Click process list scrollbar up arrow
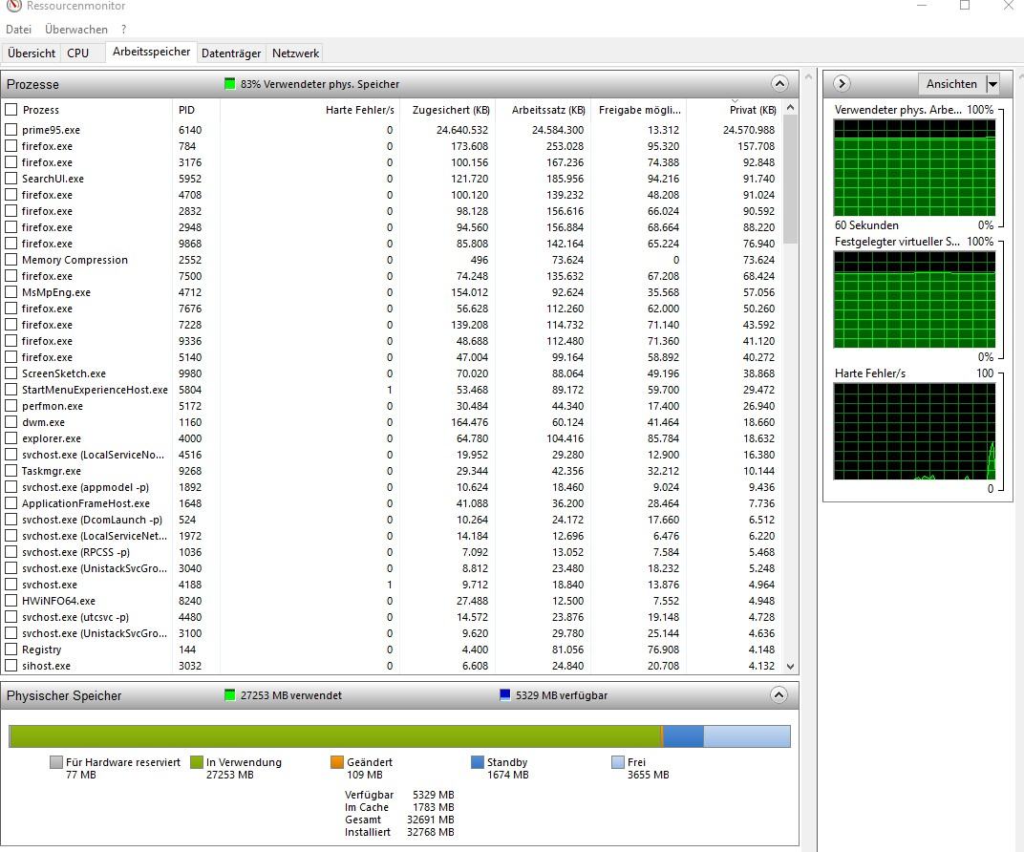This screenshot has width=1024, height=852. tap(790, 107)
